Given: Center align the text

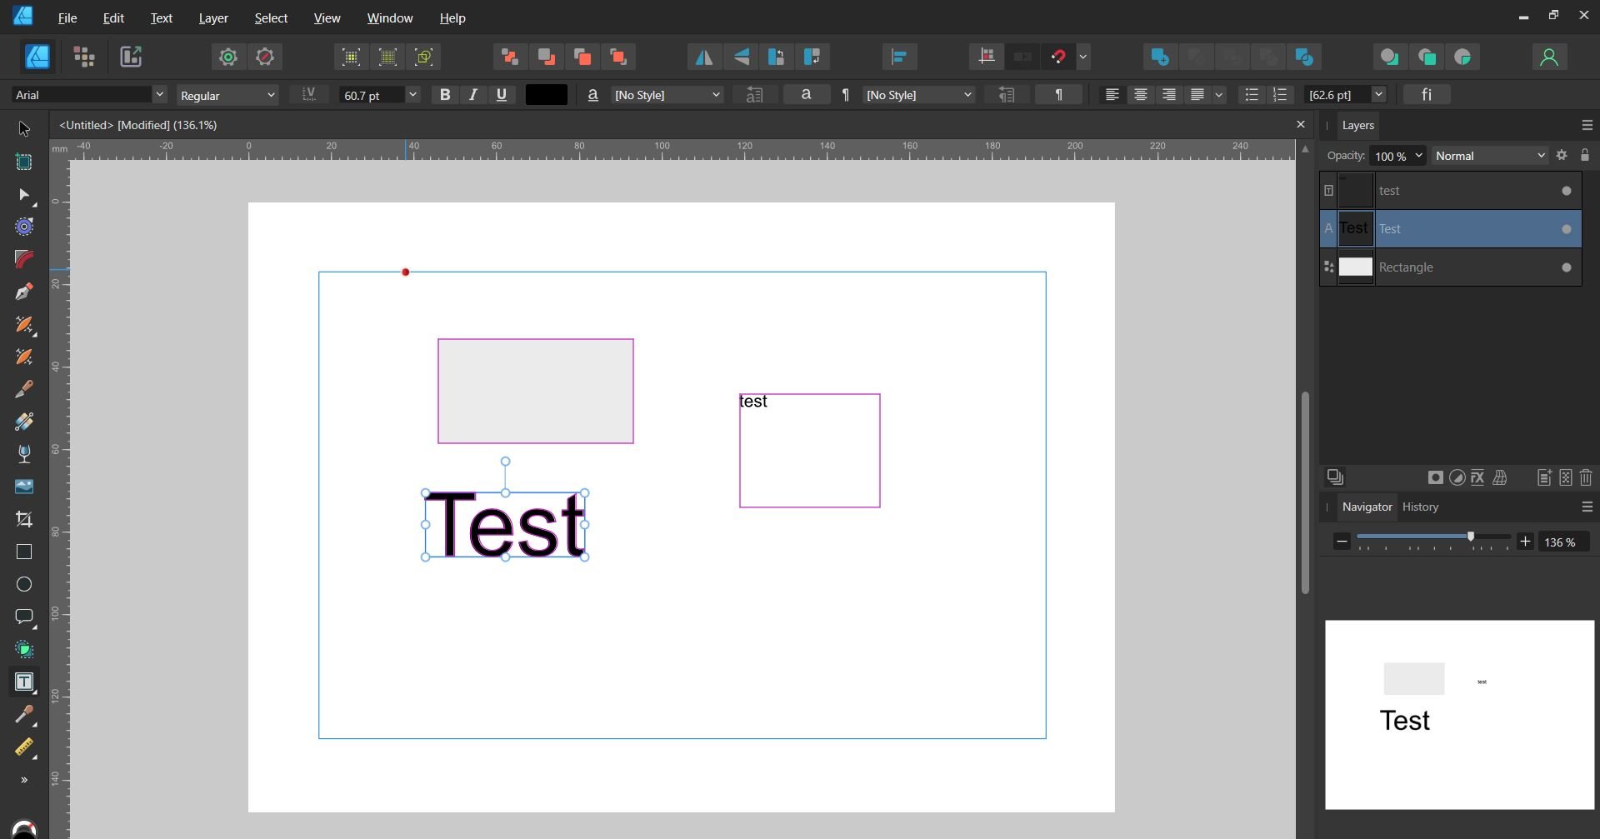Looking at the screenshot, I should tap(1140, 95).
